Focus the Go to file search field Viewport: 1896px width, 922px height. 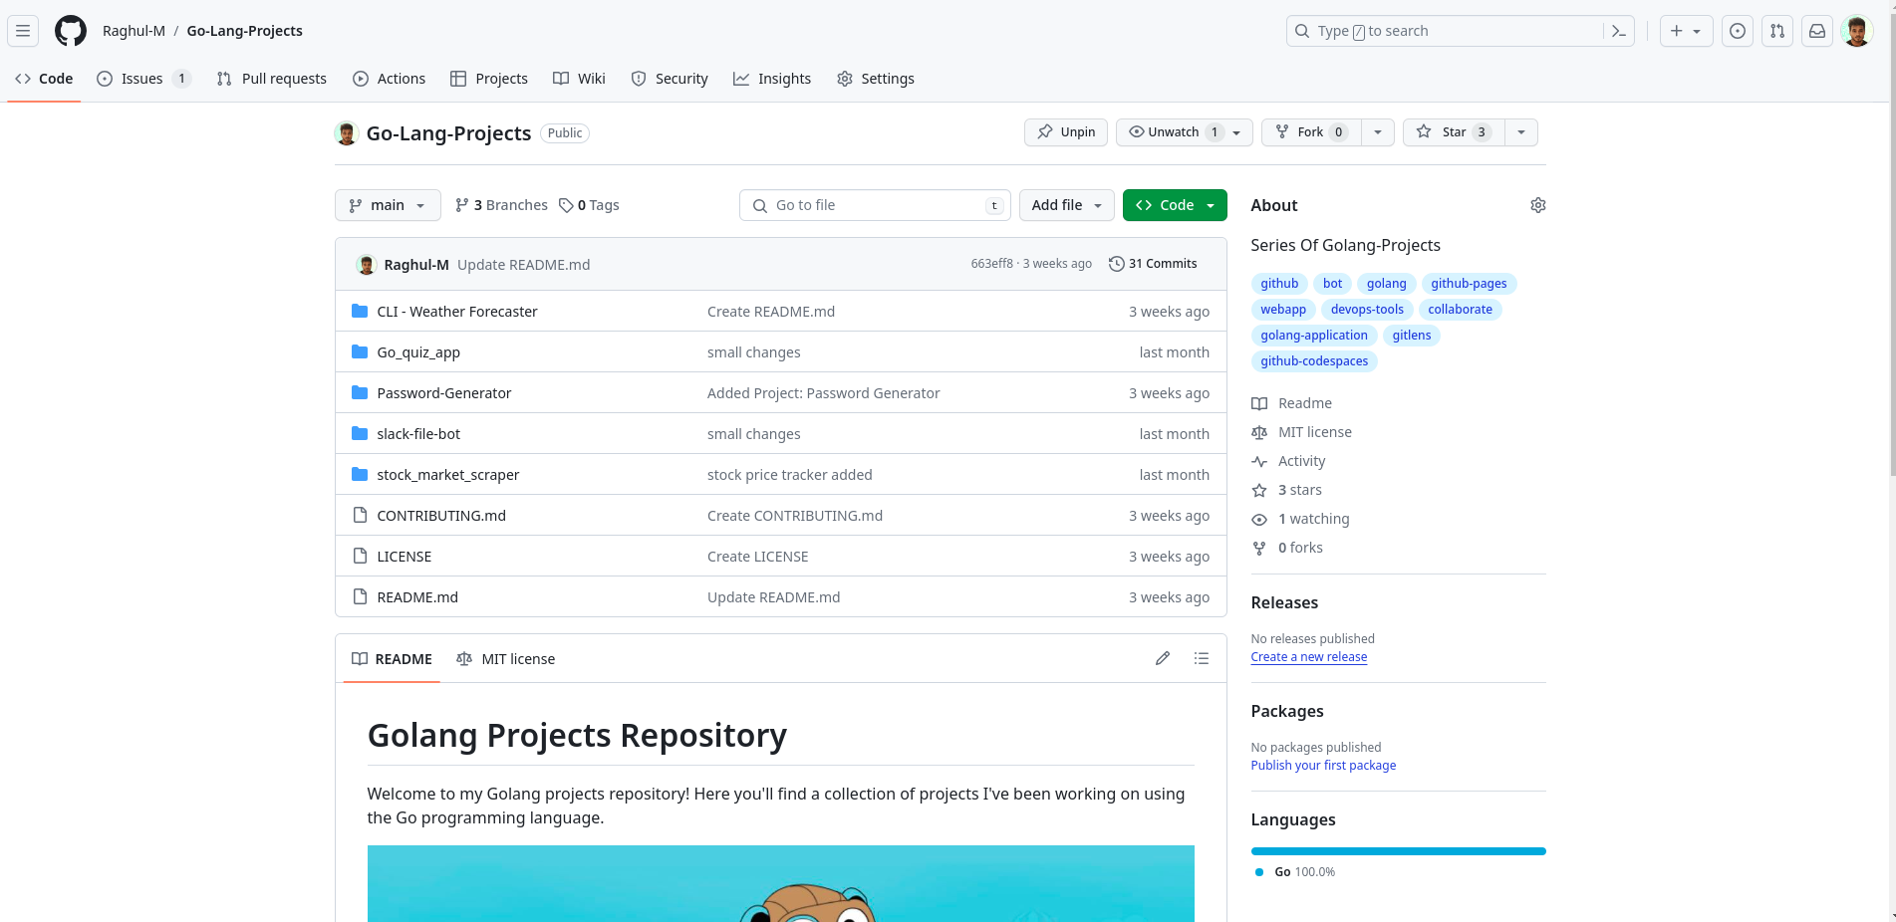875,205
